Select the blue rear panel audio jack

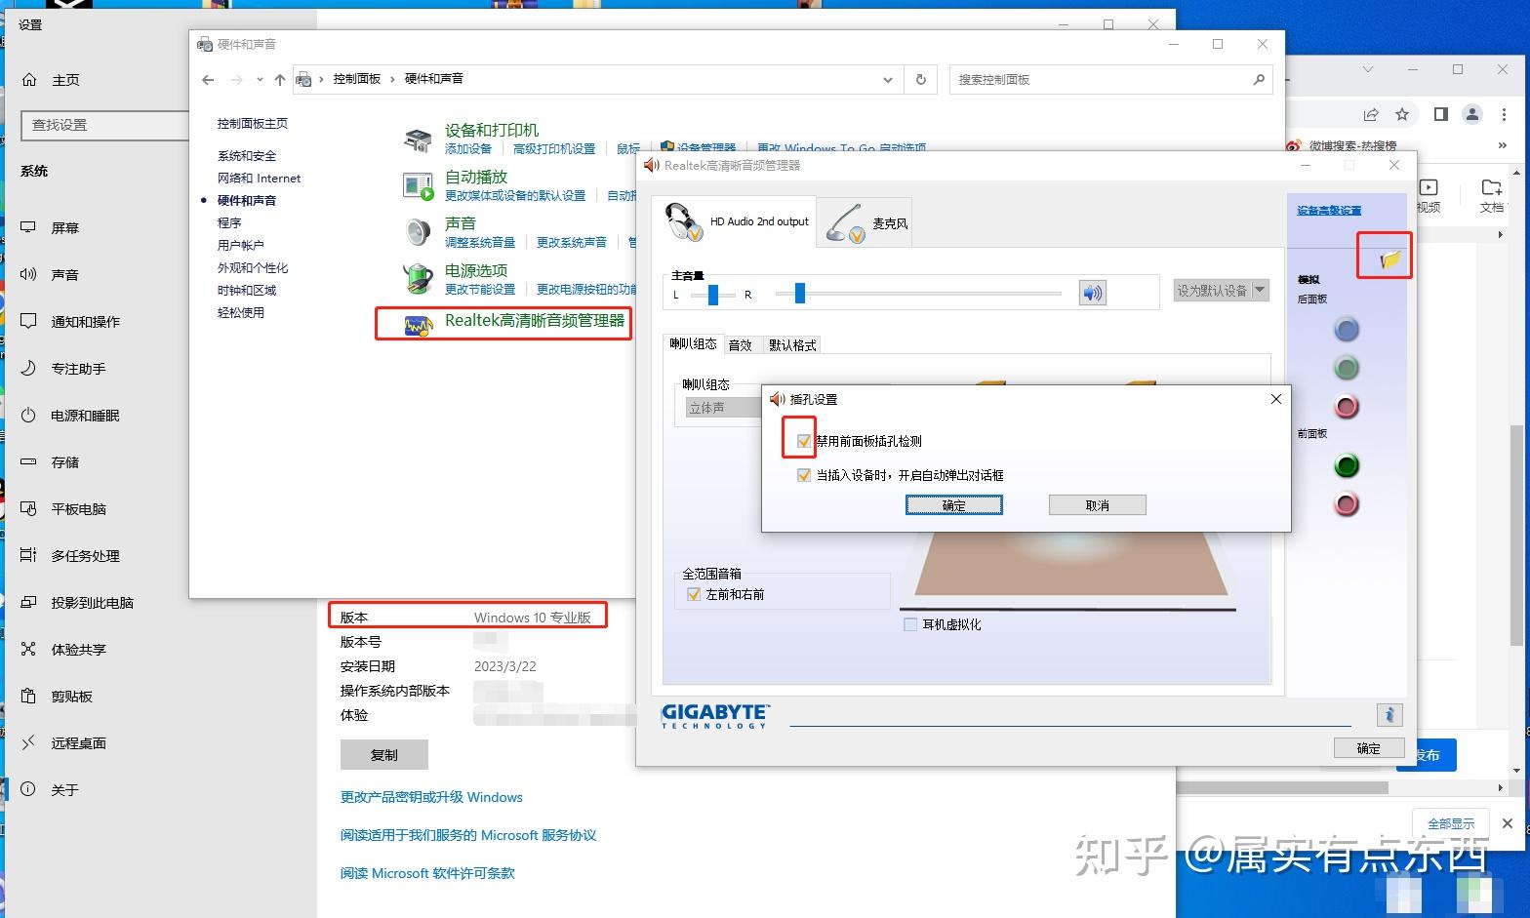coord(1347,330)
